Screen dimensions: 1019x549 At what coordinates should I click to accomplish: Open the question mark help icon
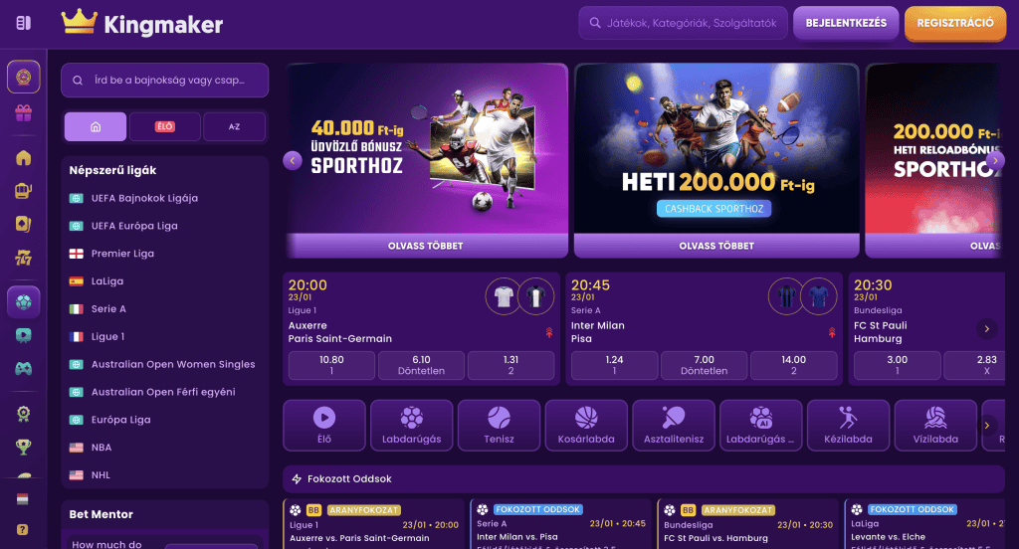(23, 529)
